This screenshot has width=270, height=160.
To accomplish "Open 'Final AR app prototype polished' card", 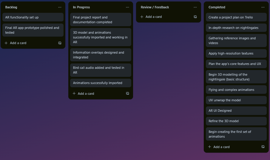I will click(x=33, y=30).
